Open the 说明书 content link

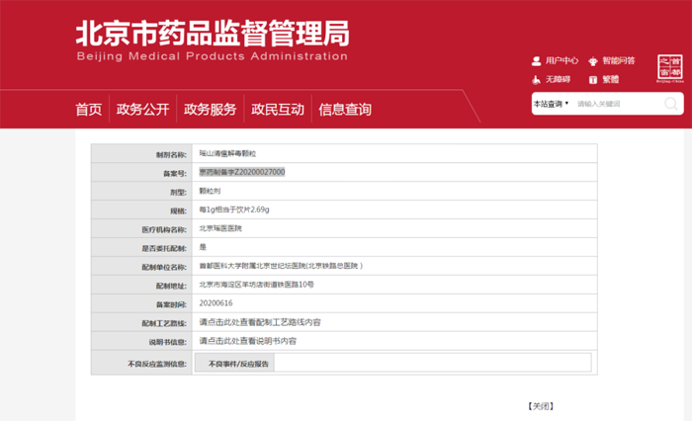pyautogui.click(x=247, y=341)
